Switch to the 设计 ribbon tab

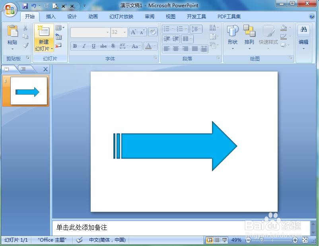coord(72,17)
